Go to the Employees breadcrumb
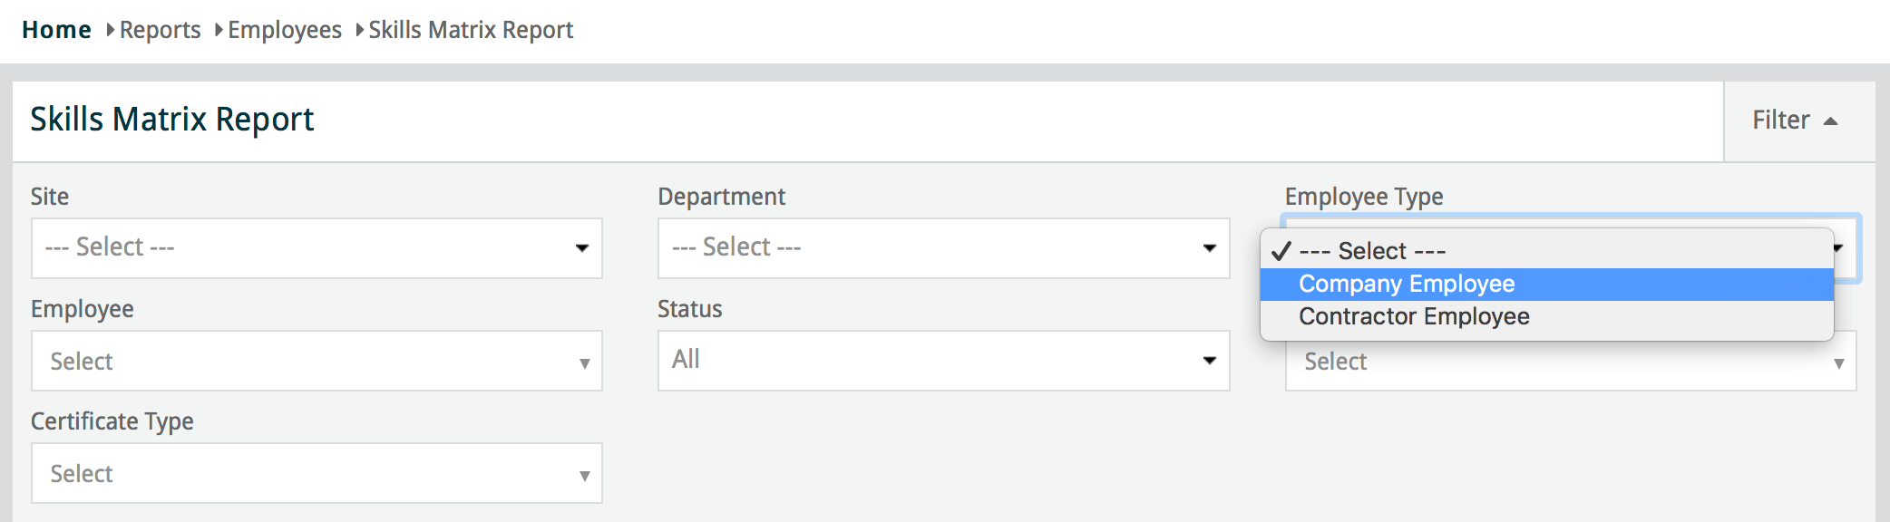The height and width of the screenshot is (522, 1890). point(284,30)
